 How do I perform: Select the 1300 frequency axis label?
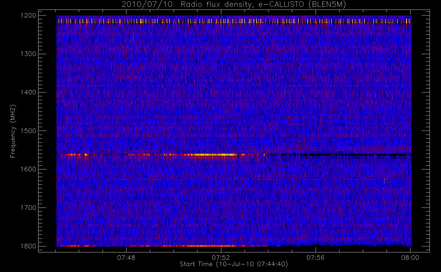point(28,54)
